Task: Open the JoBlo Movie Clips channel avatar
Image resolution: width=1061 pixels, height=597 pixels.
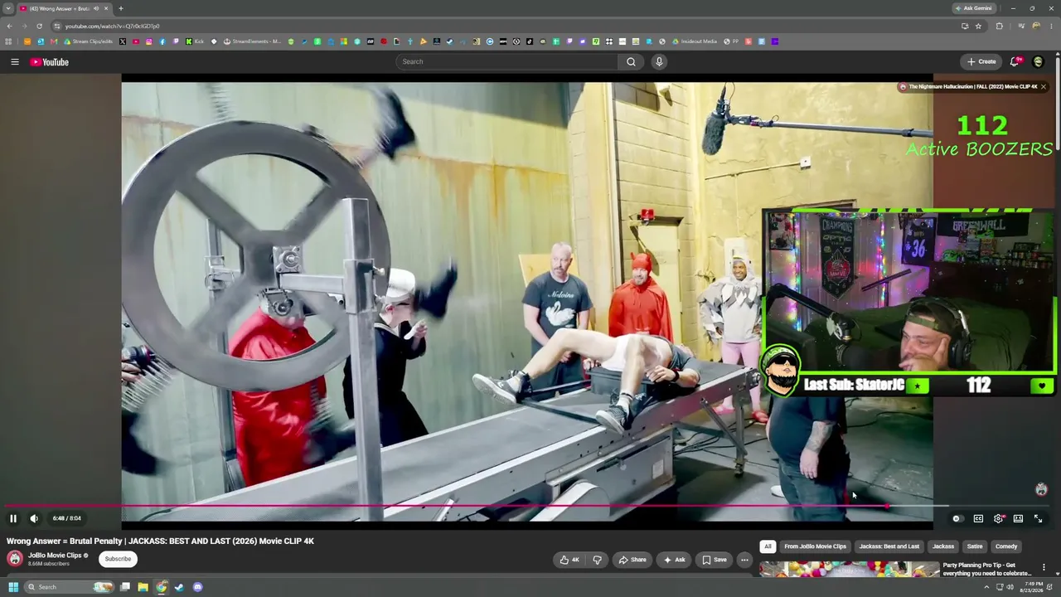Action: 15,559
